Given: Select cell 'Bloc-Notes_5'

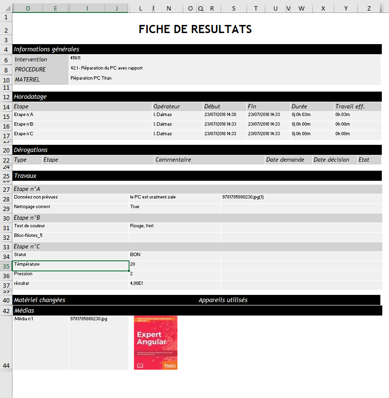Looking at the screenshot, I should [x=71, y=237].
